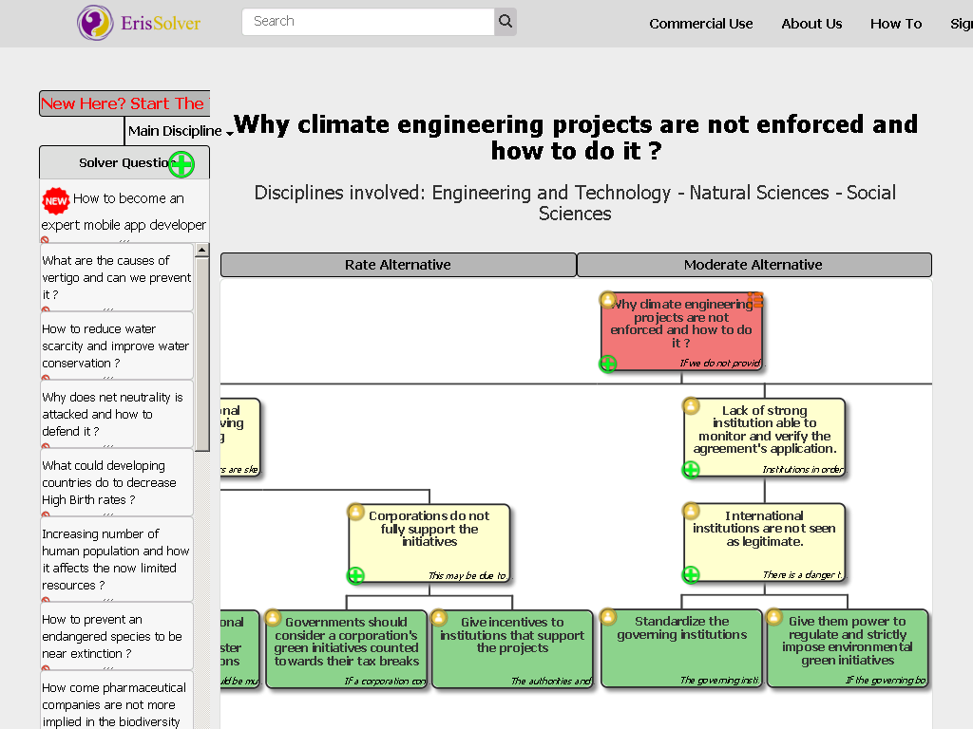This screenshot has width=973, height=729.
Task: Click 'If a corporation con' note text
Action: tap(386, 681)
